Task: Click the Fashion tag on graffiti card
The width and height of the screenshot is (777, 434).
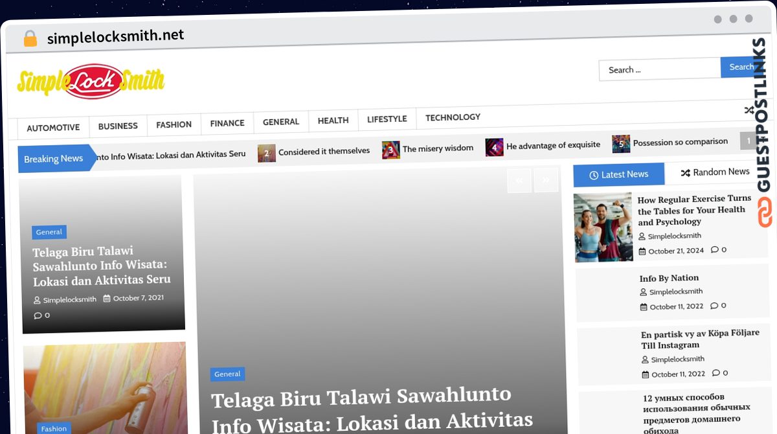Action: click(x=54, y=428)
